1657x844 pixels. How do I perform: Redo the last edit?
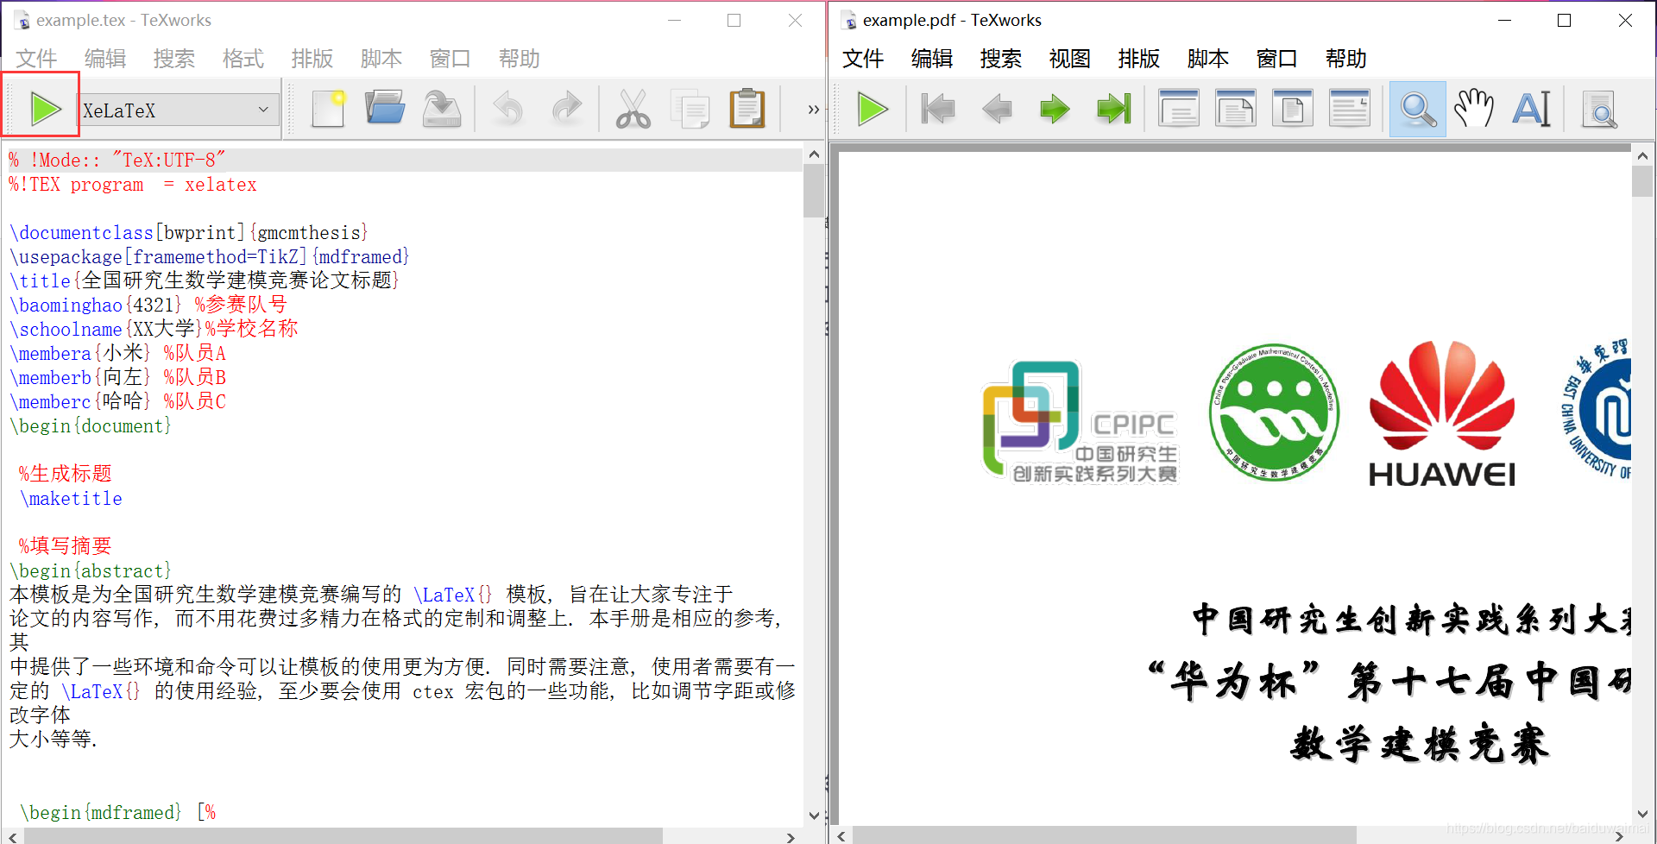click(566, 108)
